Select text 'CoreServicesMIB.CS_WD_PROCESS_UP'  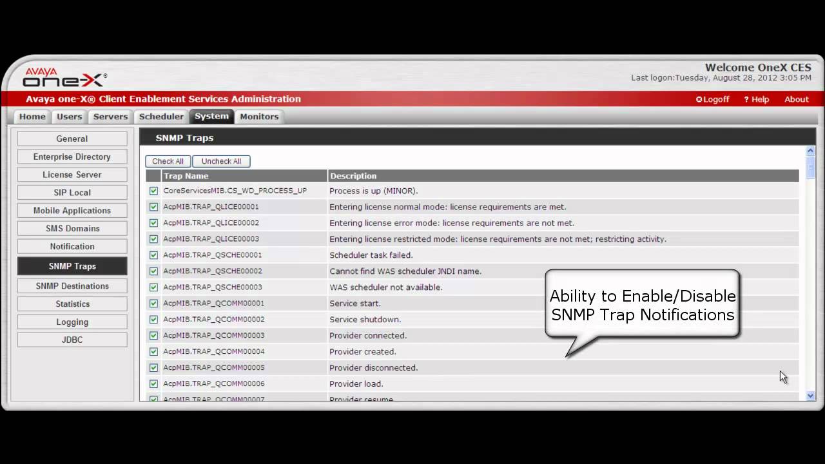click(235, 191)
